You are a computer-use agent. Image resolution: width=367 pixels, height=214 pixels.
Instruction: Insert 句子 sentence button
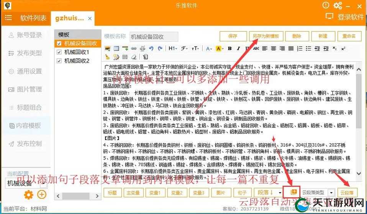242,193
